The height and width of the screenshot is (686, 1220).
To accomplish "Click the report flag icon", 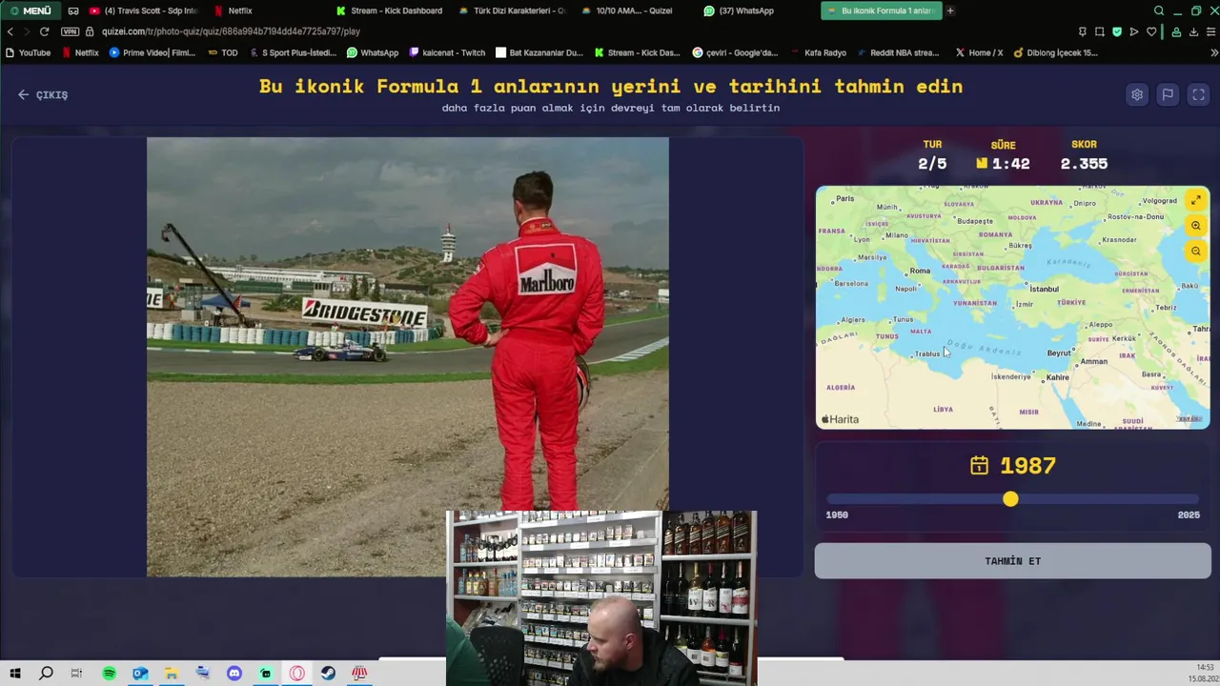I will (1168, 94).
